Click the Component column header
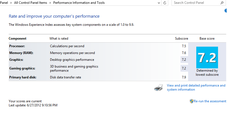227x137 pixels. click(17, 39)
